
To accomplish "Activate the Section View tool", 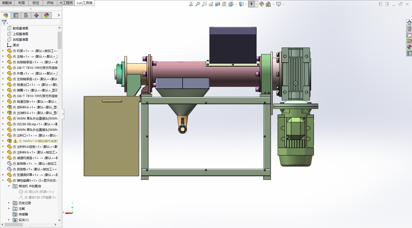I will point(218,4).
